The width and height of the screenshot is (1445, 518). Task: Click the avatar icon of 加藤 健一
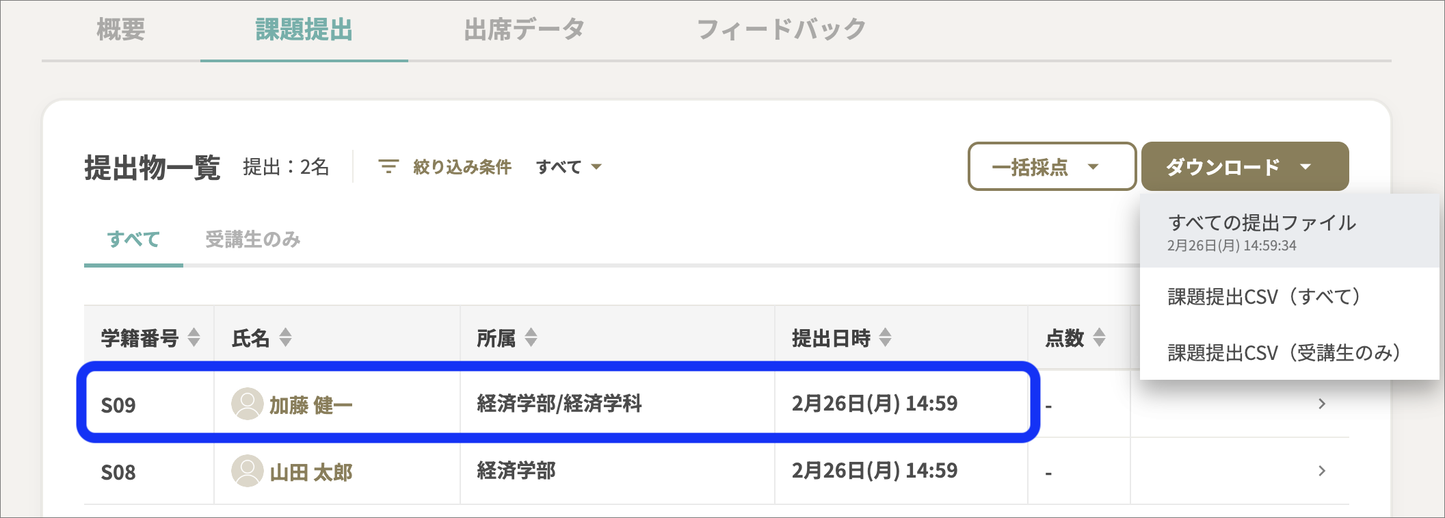[247, 404]
